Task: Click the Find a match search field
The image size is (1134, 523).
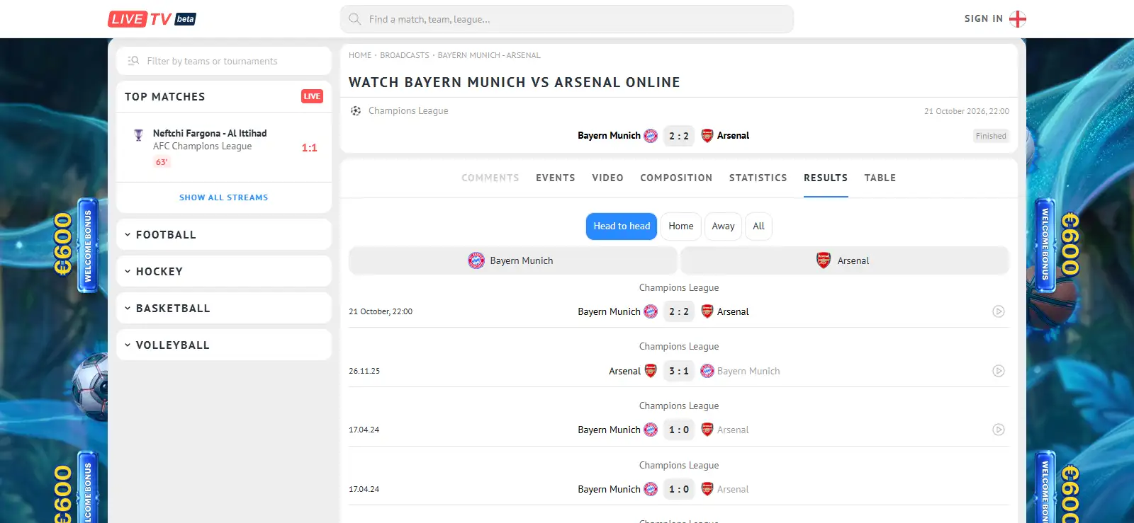Action: tap(567, 19)
